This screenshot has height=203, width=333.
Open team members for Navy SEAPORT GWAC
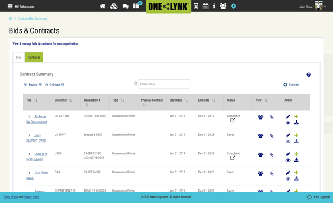point(260,136)
